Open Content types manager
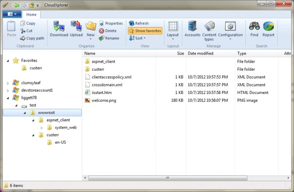The width and height of the screenshot is (294, 192). point(209,31)
